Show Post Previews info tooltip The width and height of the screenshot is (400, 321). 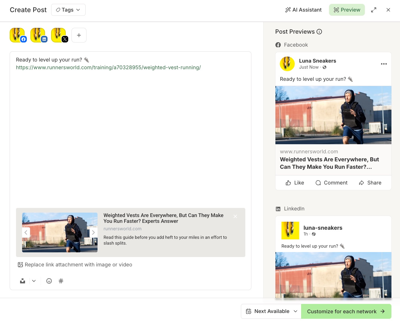319,32
